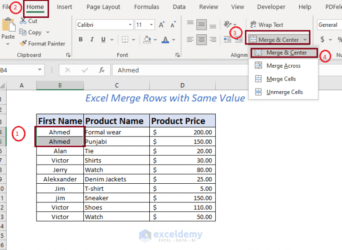This screenshot has width=342, height=250.
Task: Open the Name Box dropdown arrow
Action: point(40,70)
